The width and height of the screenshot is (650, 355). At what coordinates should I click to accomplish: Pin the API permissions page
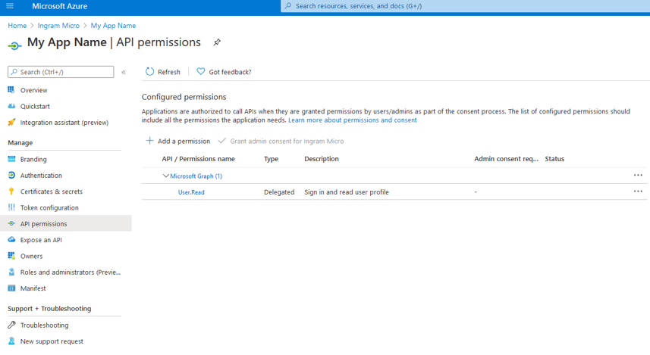[217, 42]
